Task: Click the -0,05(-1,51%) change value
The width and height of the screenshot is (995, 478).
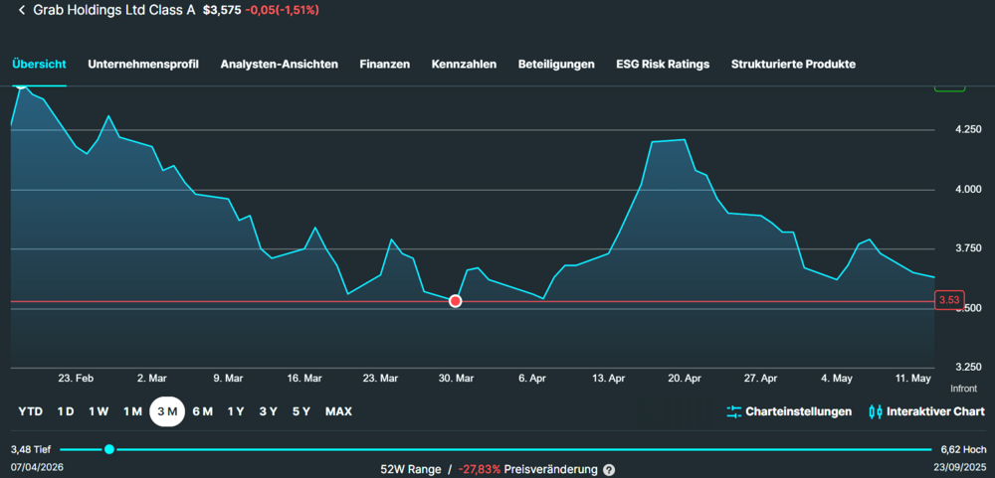Action: 283,10
